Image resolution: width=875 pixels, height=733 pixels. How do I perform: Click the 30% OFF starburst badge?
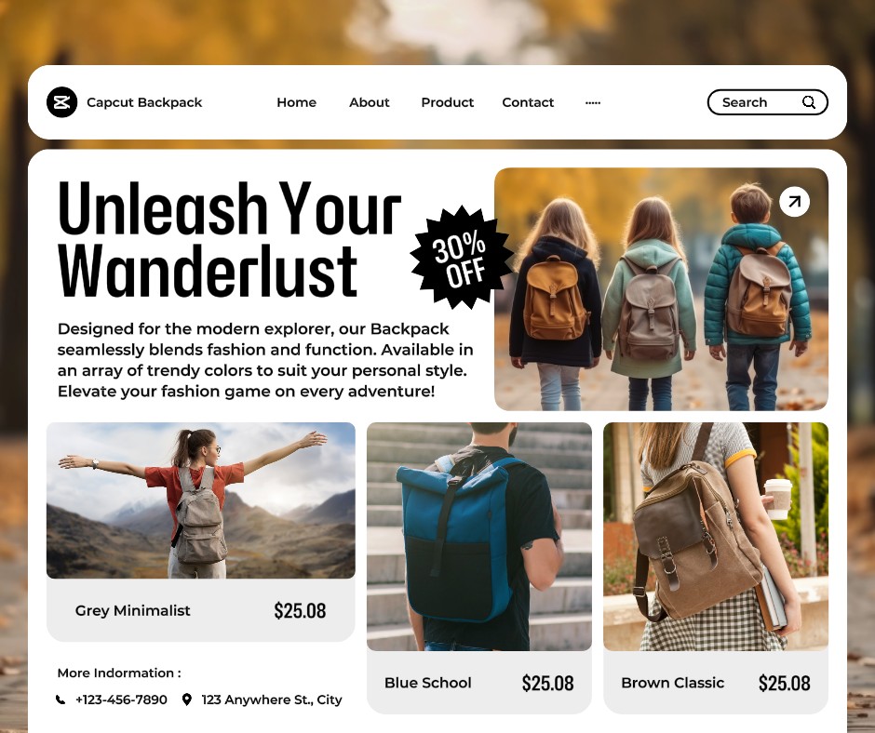[461, 258]
